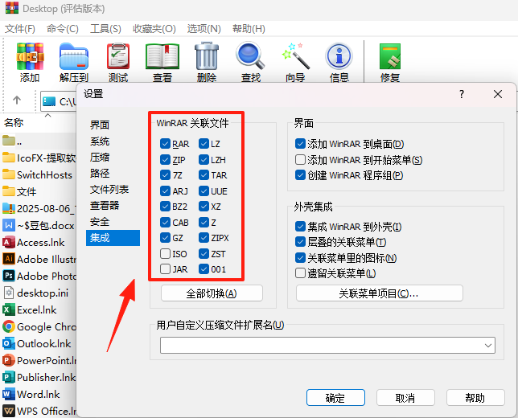This screenshot has width=518, height=418.
Task: Click the C:\ path address bar
Action: [x=59, y=102]
